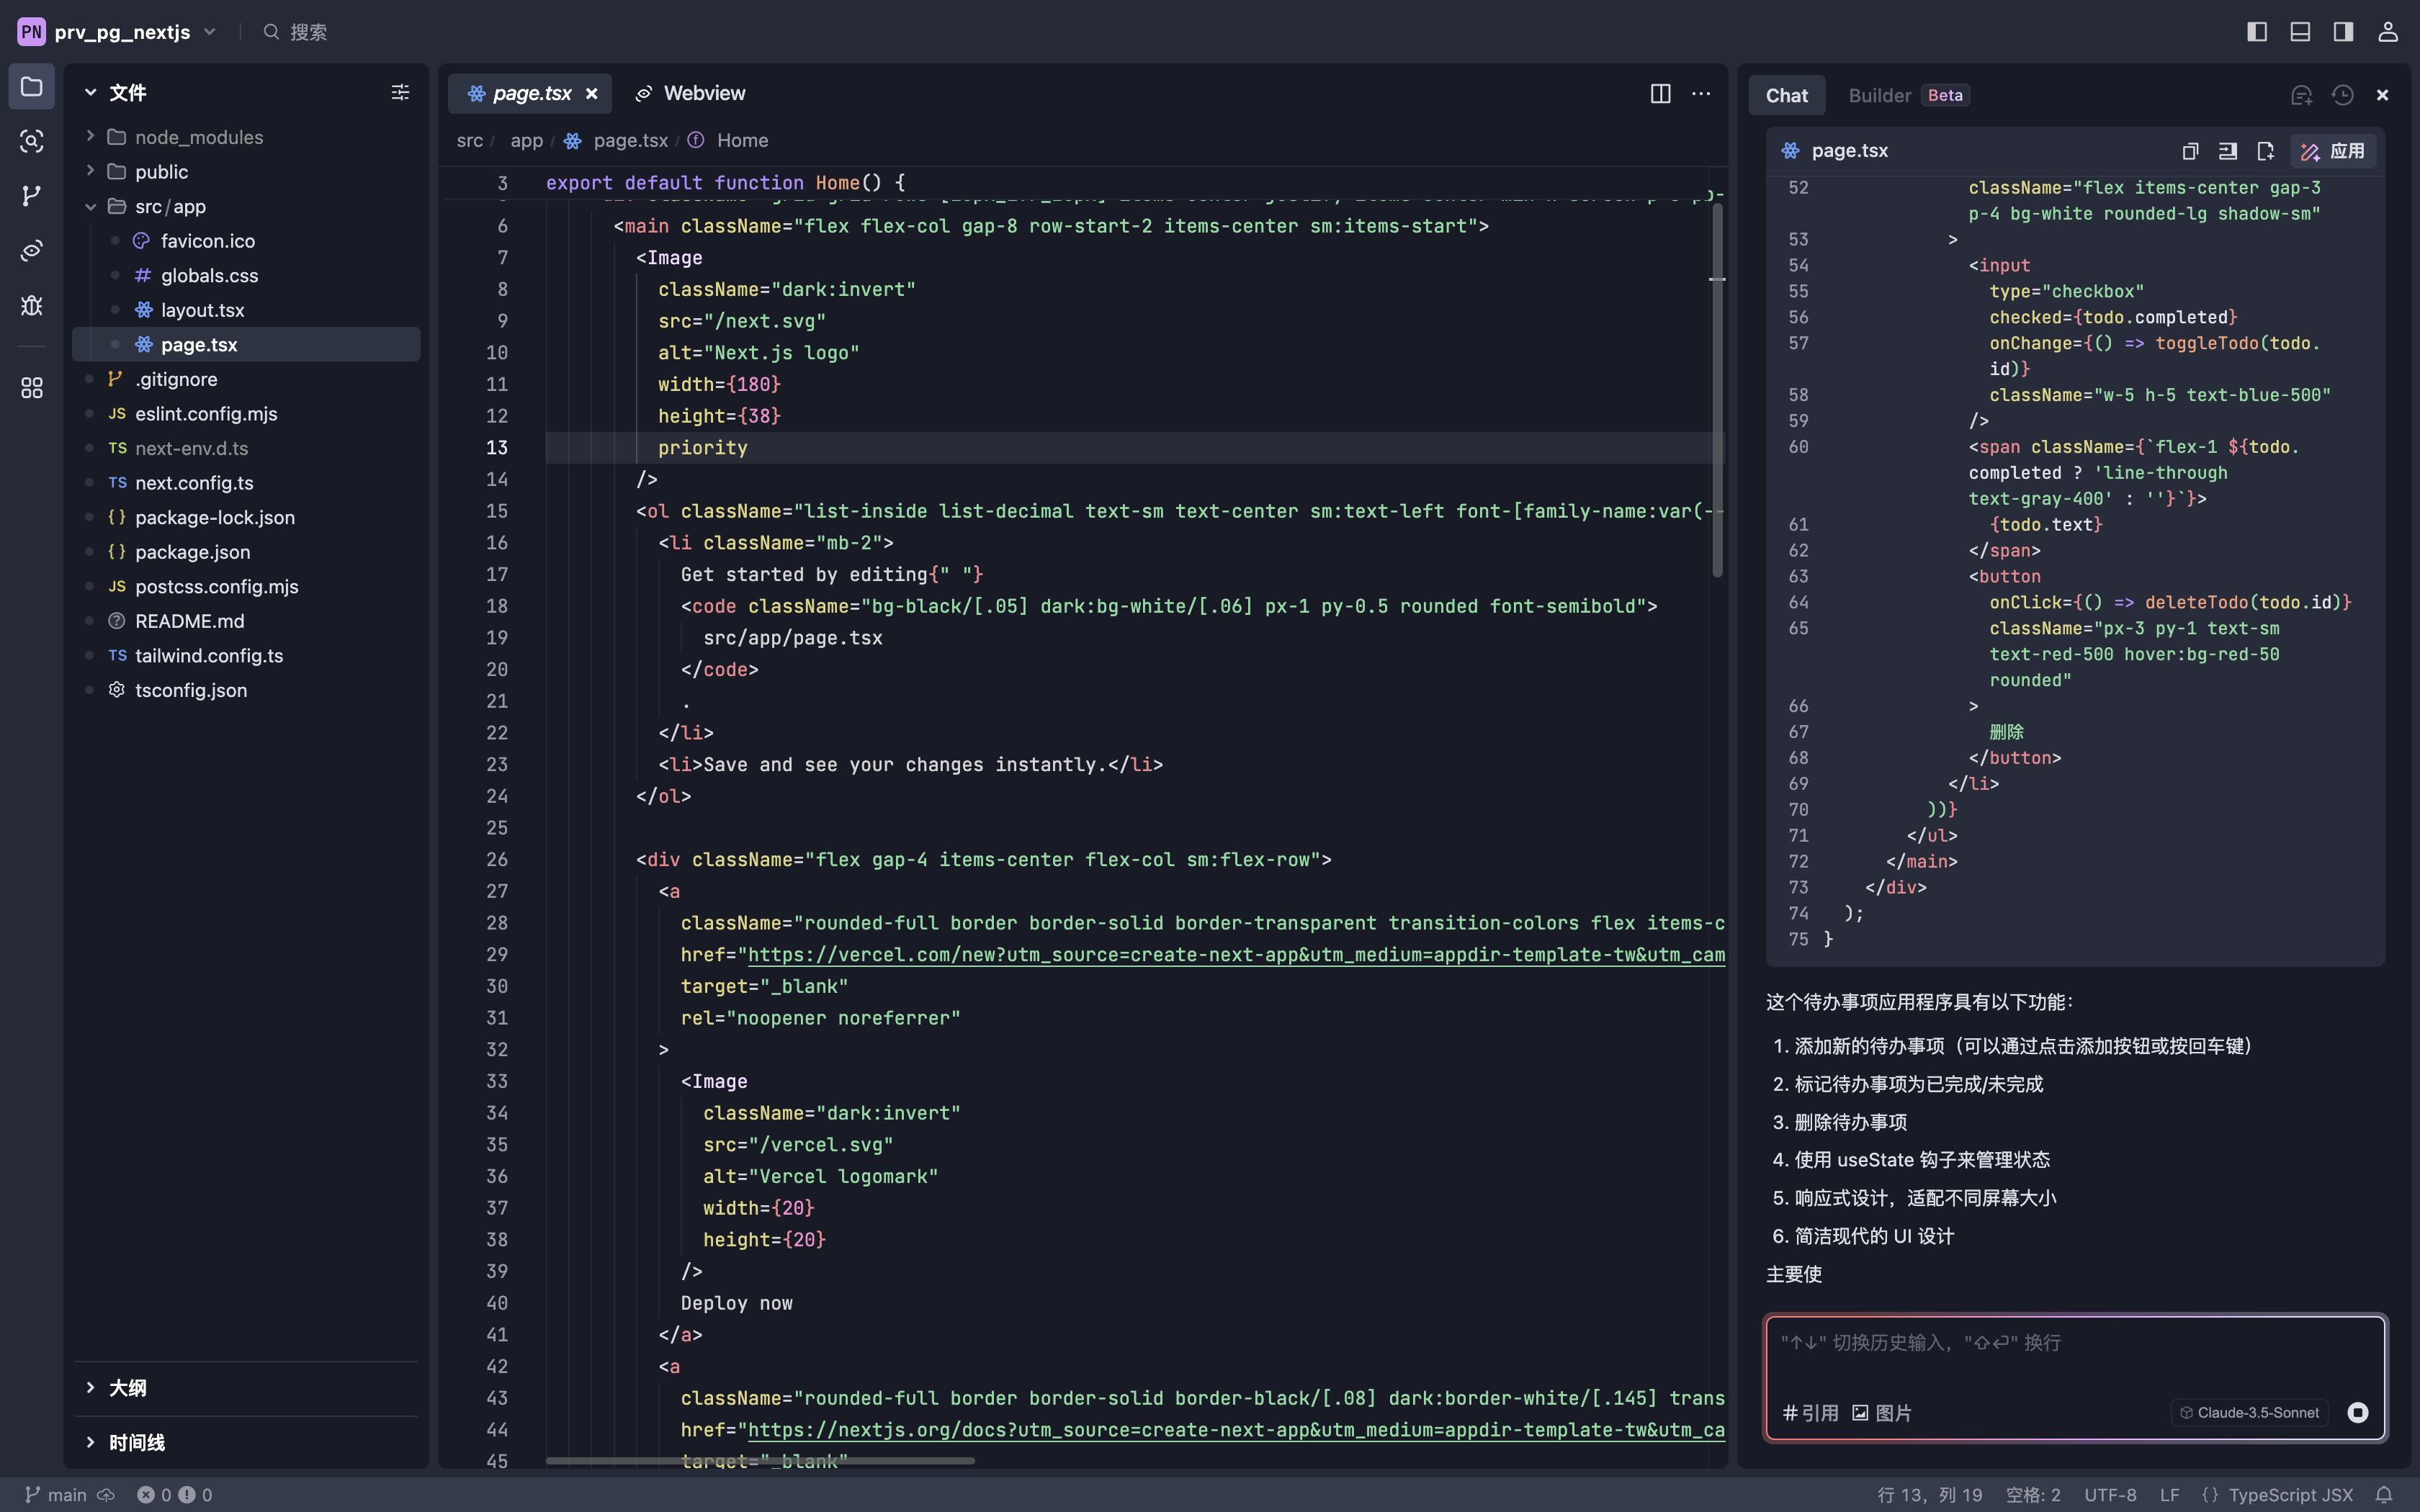Image resolution: width=2420 pixels, height=1512 pixels.
Task: Open the global search panel in activity bar
Action: pos(31,142)
